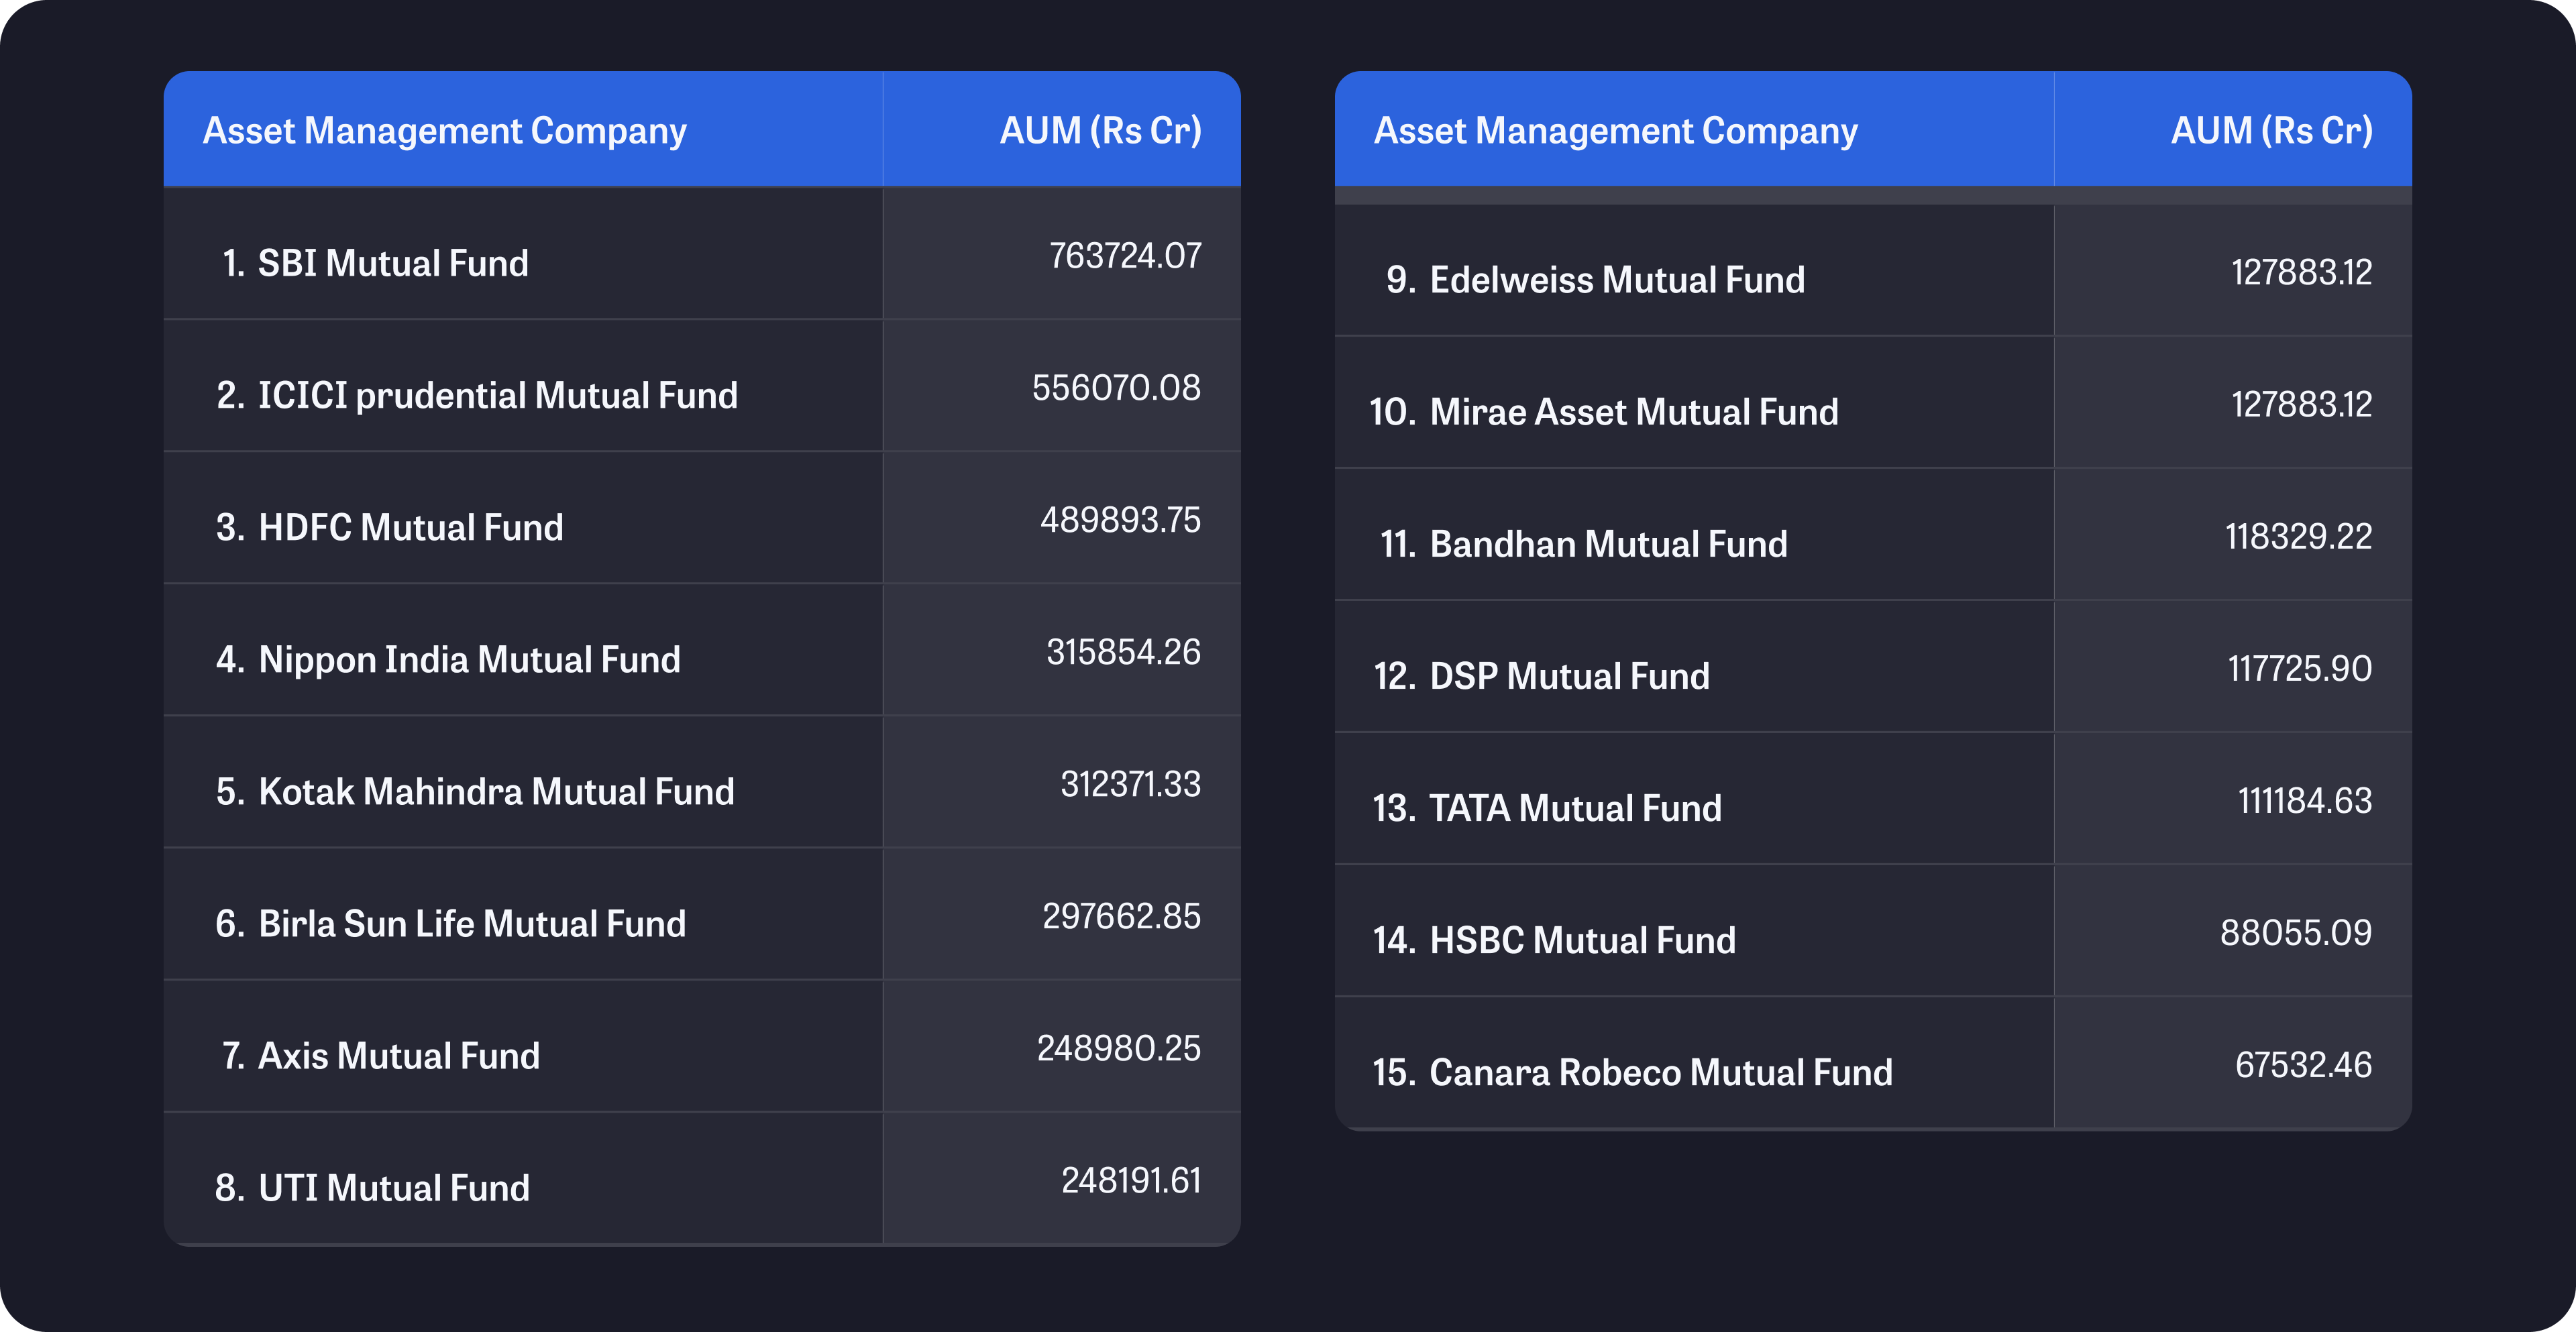Click the Edelweiss Mutual Fund entry
The height and width of the screenshot is (1332, 2576).
[1617, 280]
